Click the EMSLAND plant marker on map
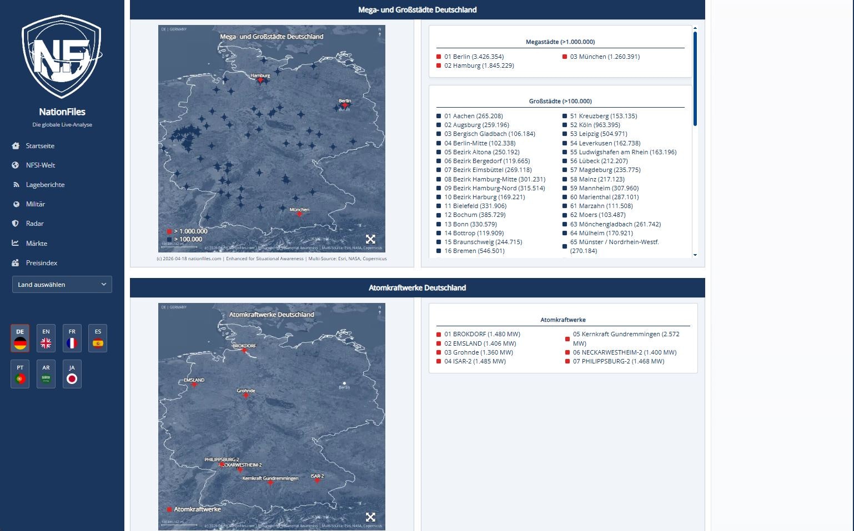Viewport: 854px width, 531px height. pyautogui.click(x=194, y=384)
